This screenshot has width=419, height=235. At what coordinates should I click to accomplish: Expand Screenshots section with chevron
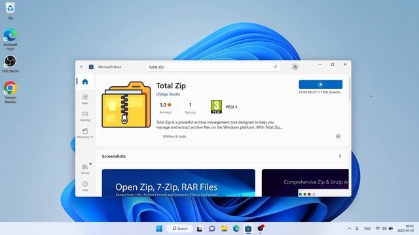click(340, 156)
